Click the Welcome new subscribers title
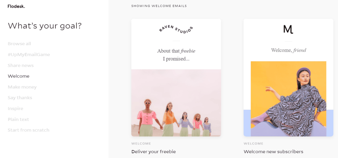Viewport: 338px width, 158px height. (273, 152)
